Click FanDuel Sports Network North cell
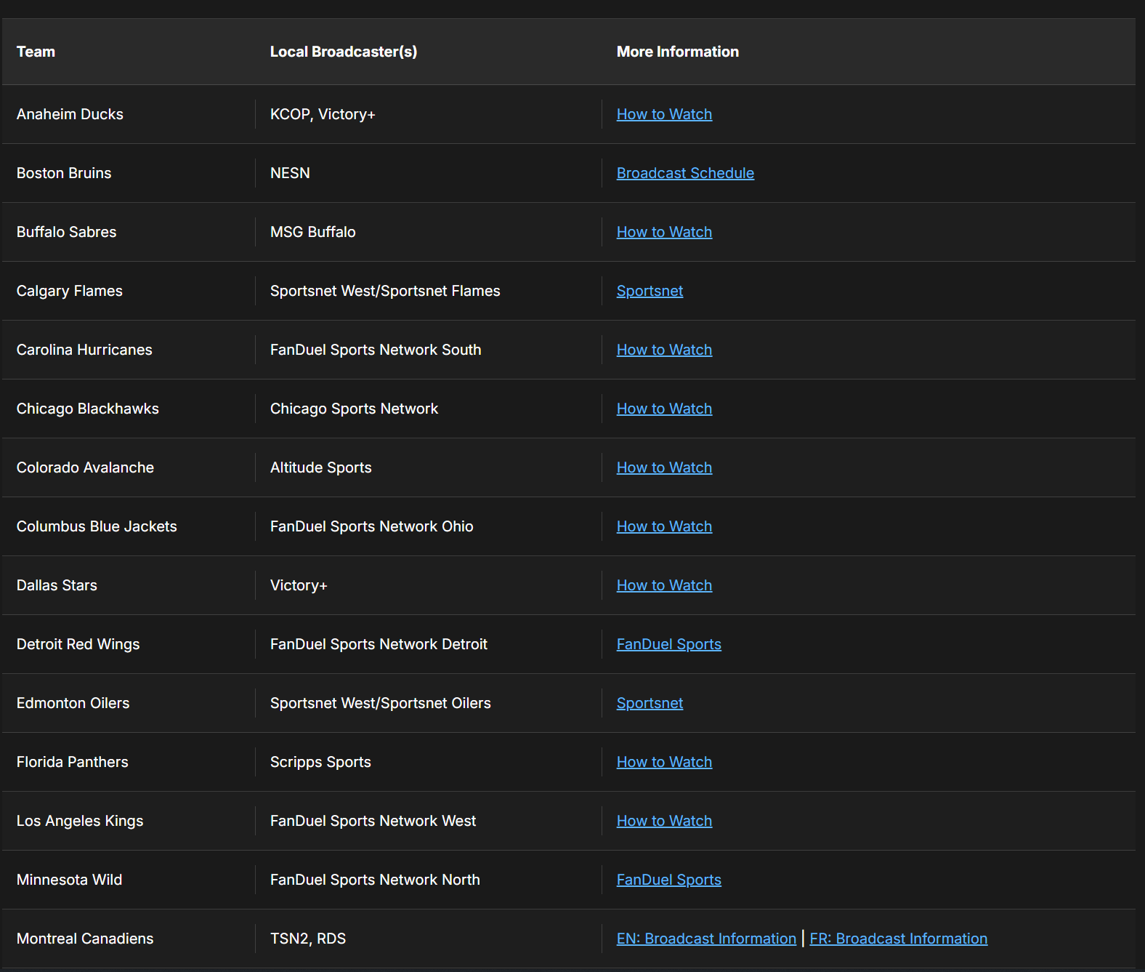Image resolution: width=1145 pixels, height=972 pixels. point(429,880)
